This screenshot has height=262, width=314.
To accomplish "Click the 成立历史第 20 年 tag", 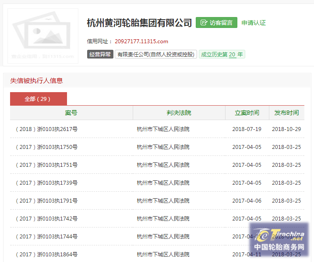I will (222, 54).
